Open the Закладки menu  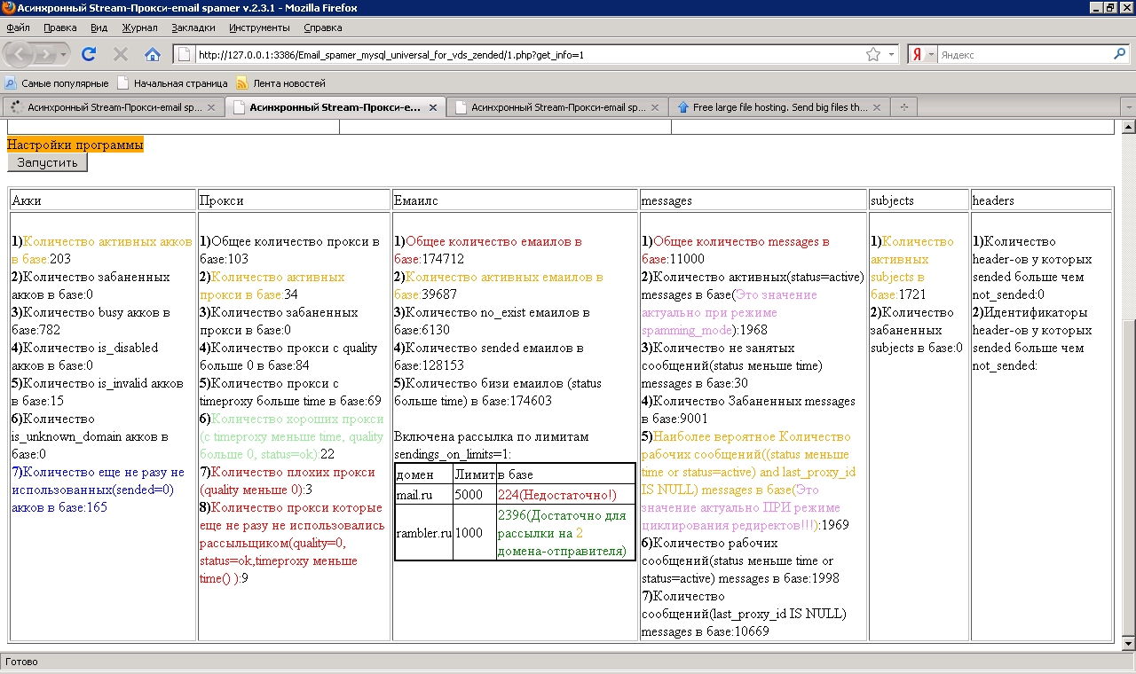(193, 27)
